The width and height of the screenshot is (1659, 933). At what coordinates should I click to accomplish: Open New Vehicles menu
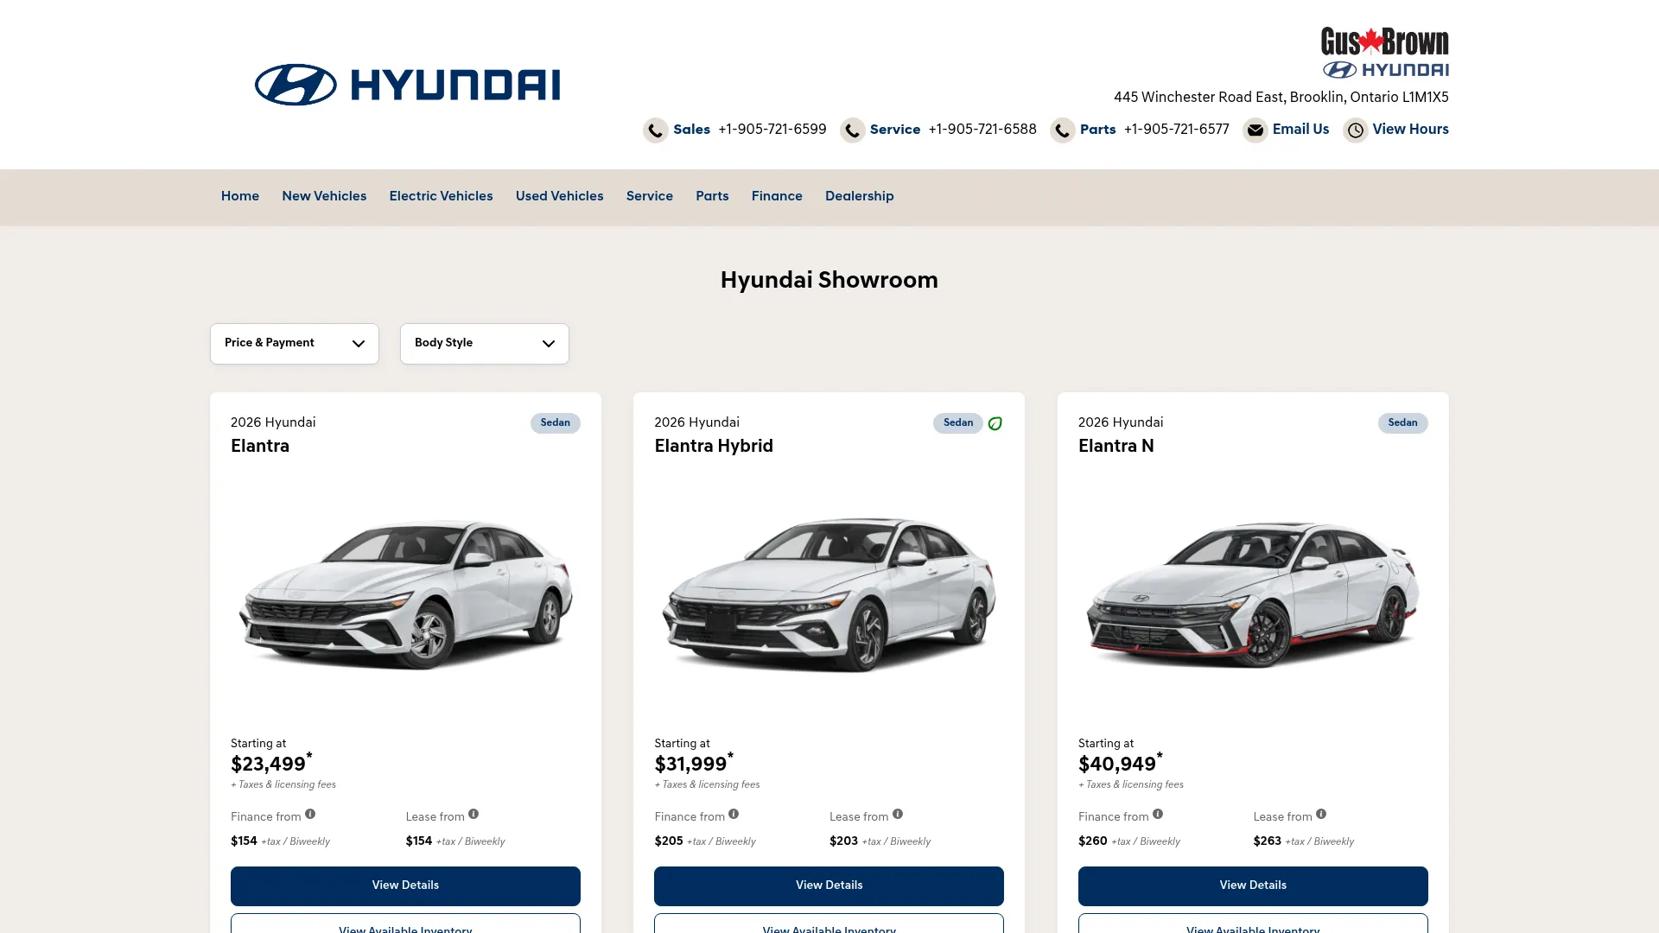pos(324,197)
